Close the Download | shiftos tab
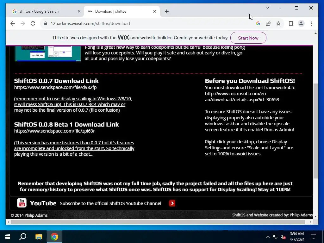Screen dimensions: 324x243 coord(154,11)
